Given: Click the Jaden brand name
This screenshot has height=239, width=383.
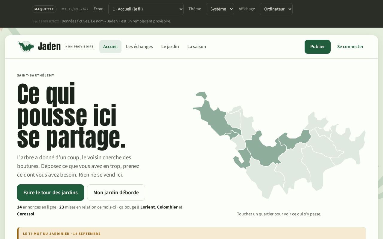Looking at the screenshot, I should (x=49, y=47).
